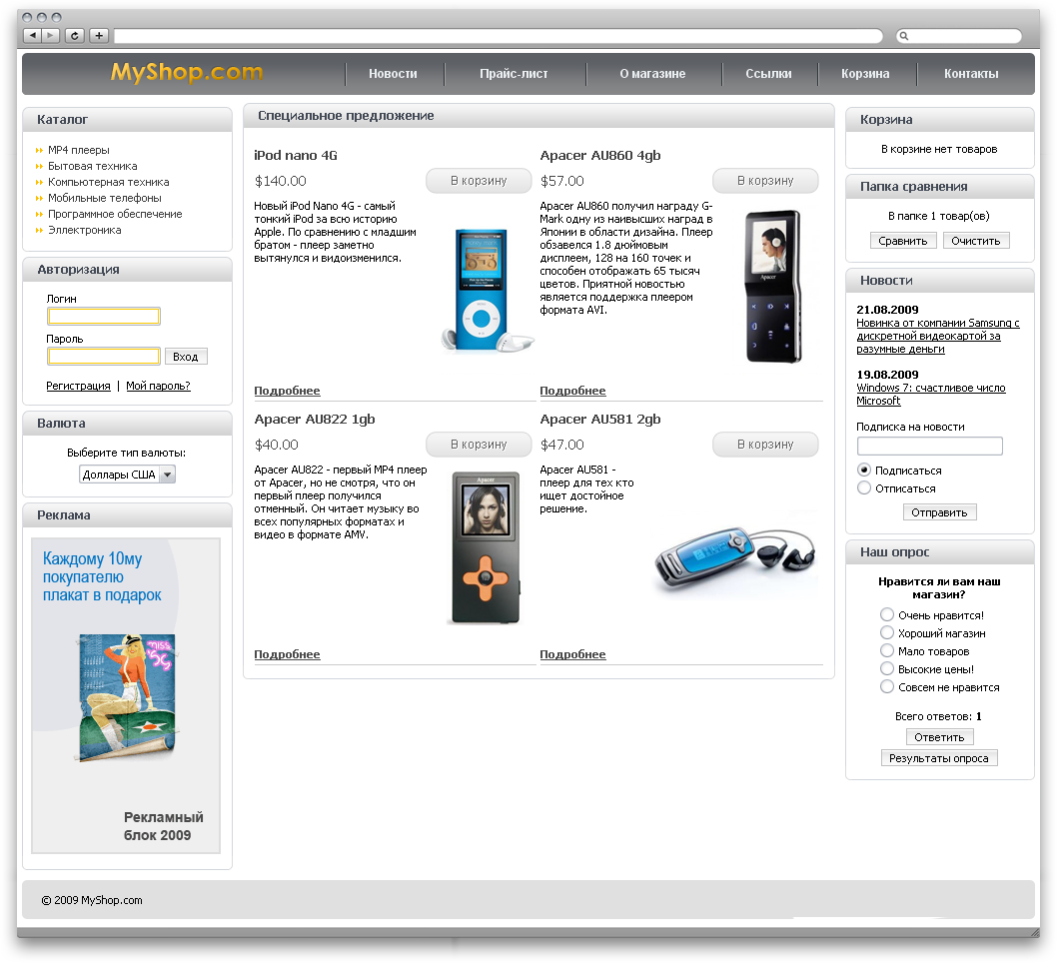
Task: Open the Регистрация link
Action: click(78, 386)
